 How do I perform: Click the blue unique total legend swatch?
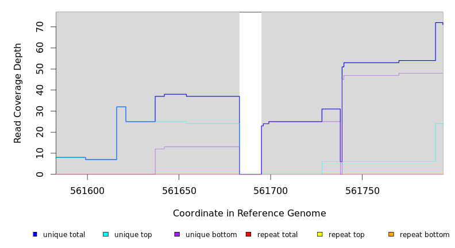pyautogui.click(x=35, y=234)
